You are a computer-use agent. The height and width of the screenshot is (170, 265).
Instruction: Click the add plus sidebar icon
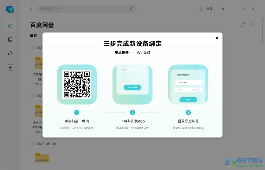[10, 67]
